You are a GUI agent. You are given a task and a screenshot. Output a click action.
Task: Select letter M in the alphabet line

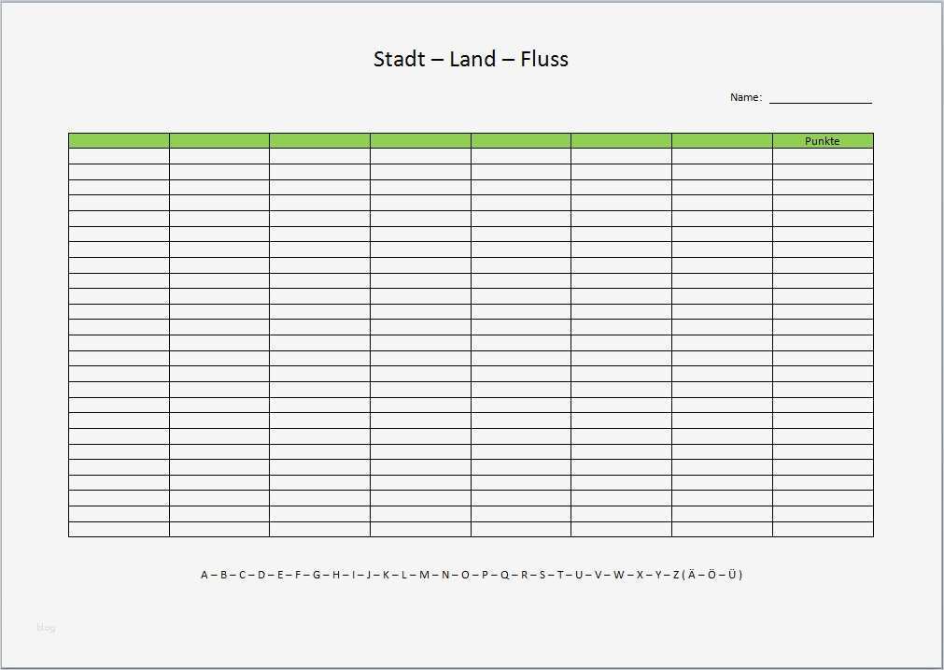click(x=424, y=575)
